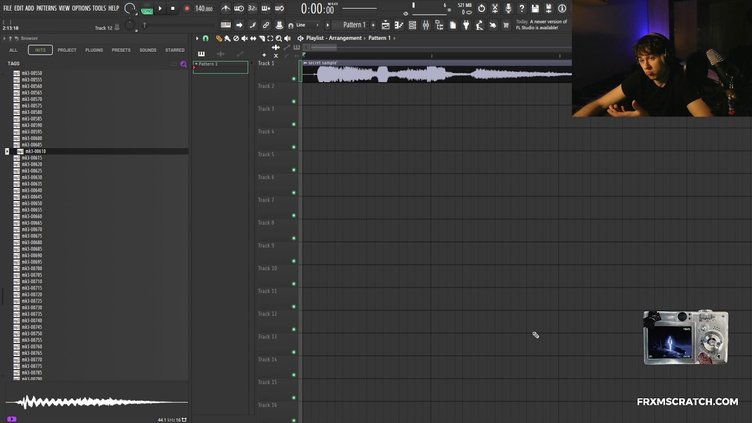752x423 pixels.
Task: Open the TOOLS menu
Action: pyautogui.click(x=99, y=8)
